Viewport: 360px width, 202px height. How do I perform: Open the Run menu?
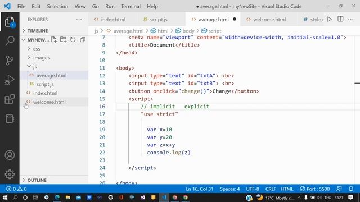(110, 6)
